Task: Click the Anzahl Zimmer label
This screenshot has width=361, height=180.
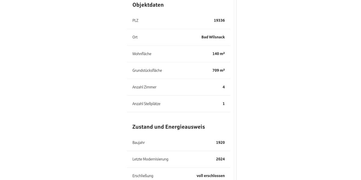Action: pyautogui.click(x=144, y=87)
